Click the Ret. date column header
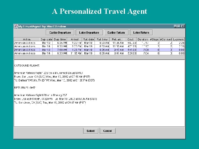Viewport: 199px width, 149px height. (x=88, y=39)
